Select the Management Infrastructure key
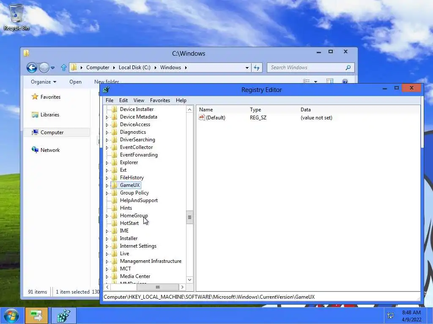Viewport: 433px width, 324px height. 151,261
